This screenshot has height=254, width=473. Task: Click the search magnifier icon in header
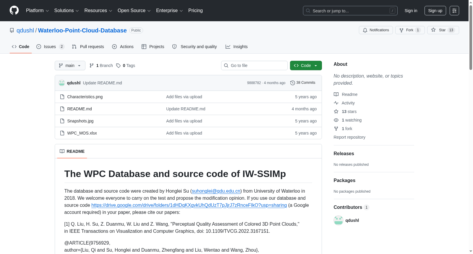(x=308, y=11)
